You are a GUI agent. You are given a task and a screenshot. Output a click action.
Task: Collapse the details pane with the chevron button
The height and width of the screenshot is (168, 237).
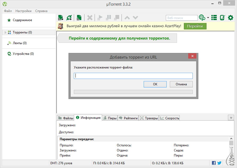click(231, 118)
